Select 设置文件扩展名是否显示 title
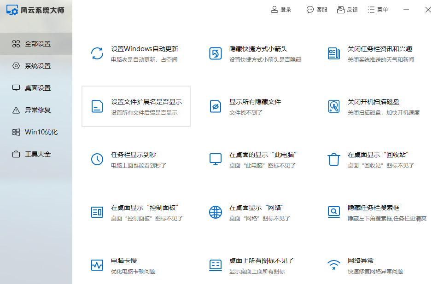 146,102
